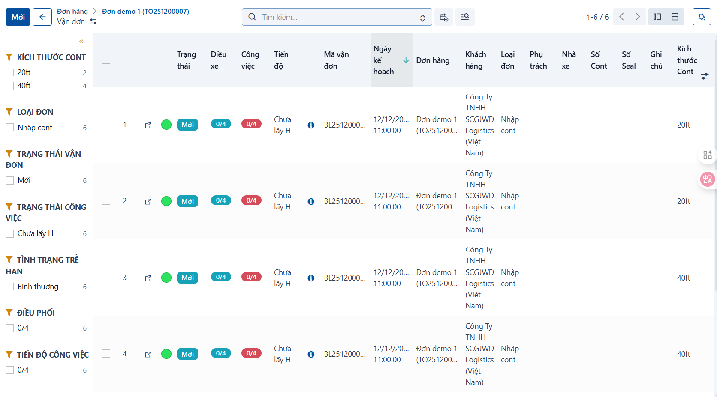Click the Mới create button
This screenshot has width=717, height=397.
coord(18,17)
